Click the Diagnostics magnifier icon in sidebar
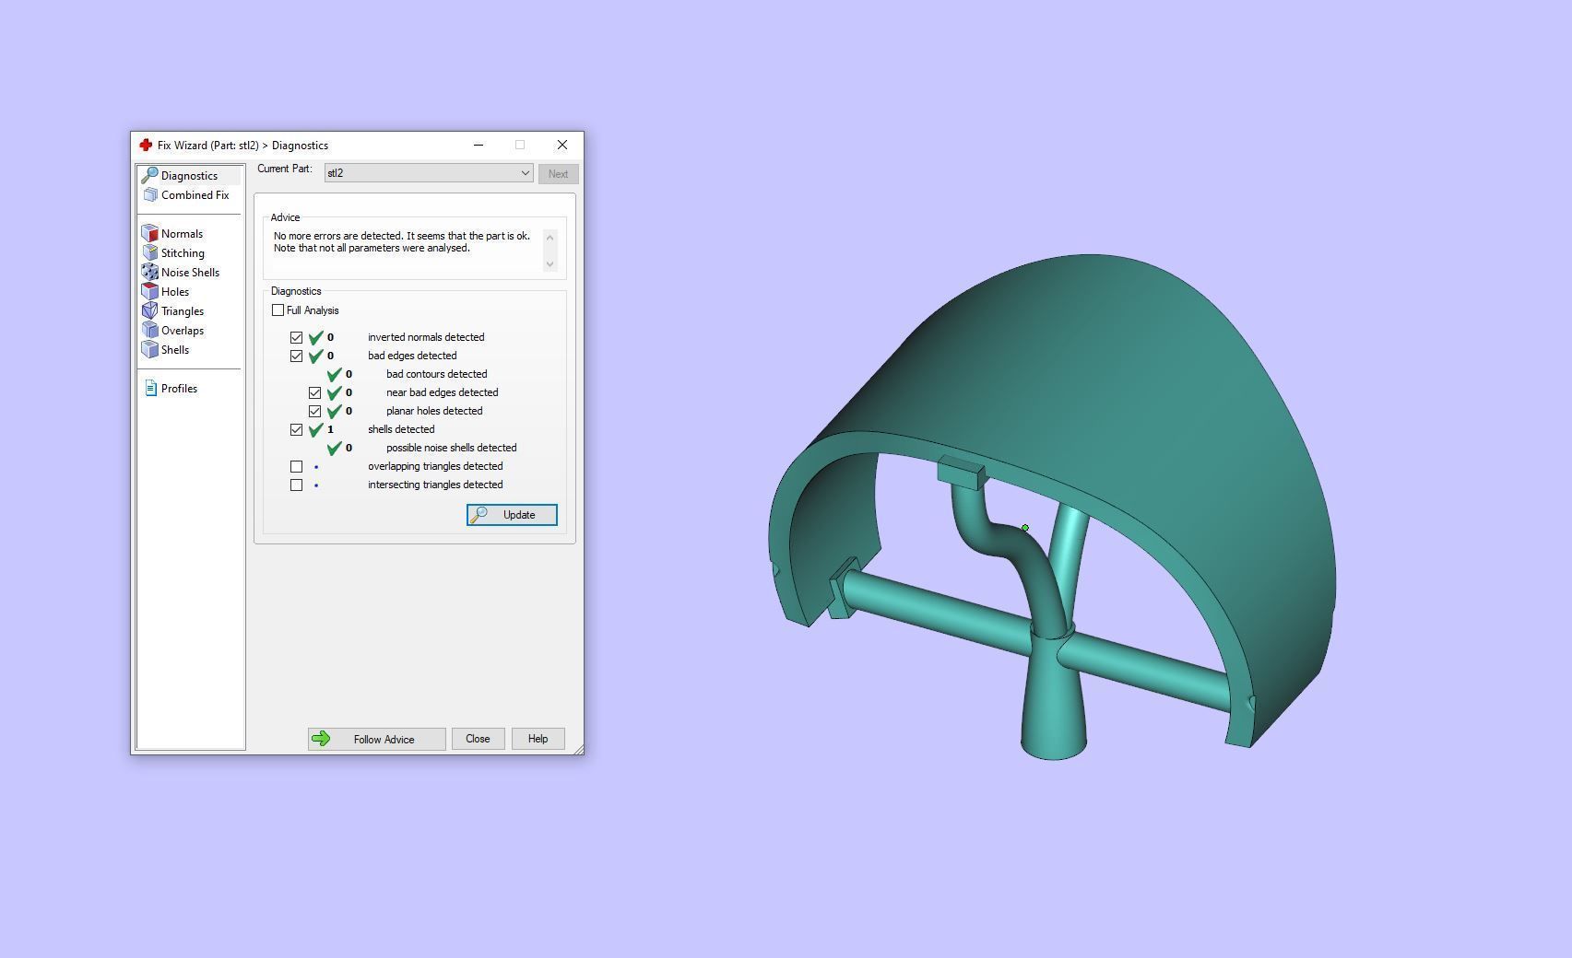Screen dimensions: 1572x958 point(149,175)
